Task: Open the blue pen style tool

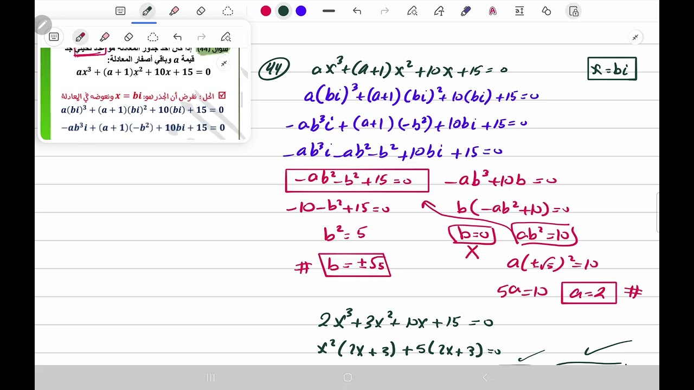Action: click(466, 11)
